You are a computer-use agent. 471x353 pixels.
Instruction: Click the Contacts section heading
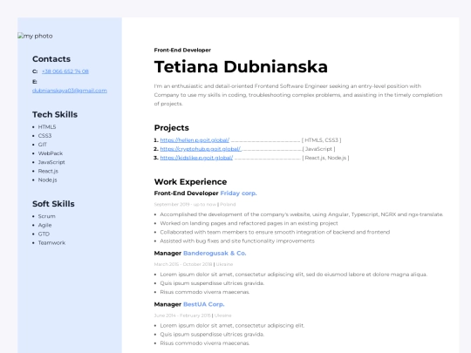[x=51, y=59]
